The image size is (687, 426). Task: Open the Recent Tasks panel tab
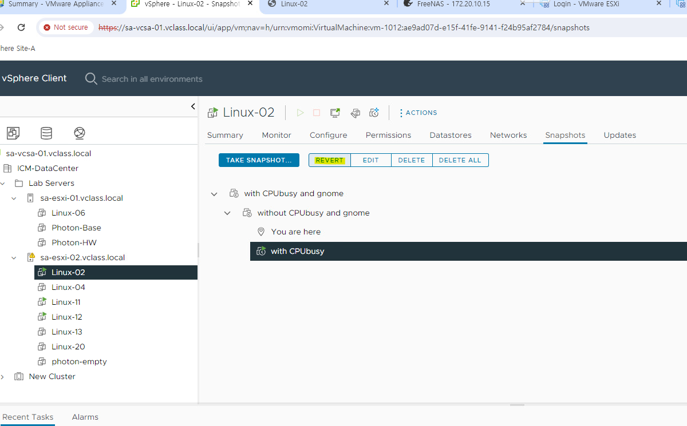[x=28, y=417]
